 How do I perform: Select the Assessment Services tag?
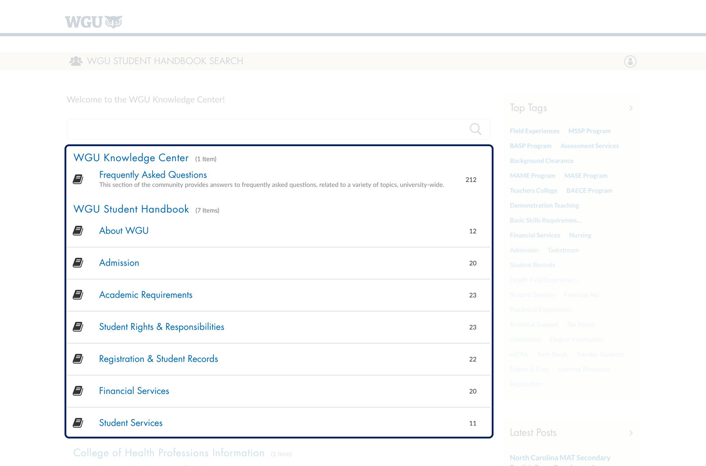pos(590,146)
